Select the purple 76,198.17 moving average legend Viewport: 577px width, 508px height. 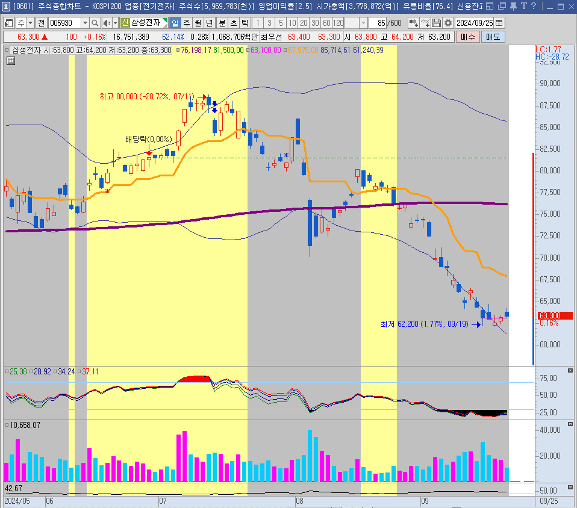click(x=196, y=51)
